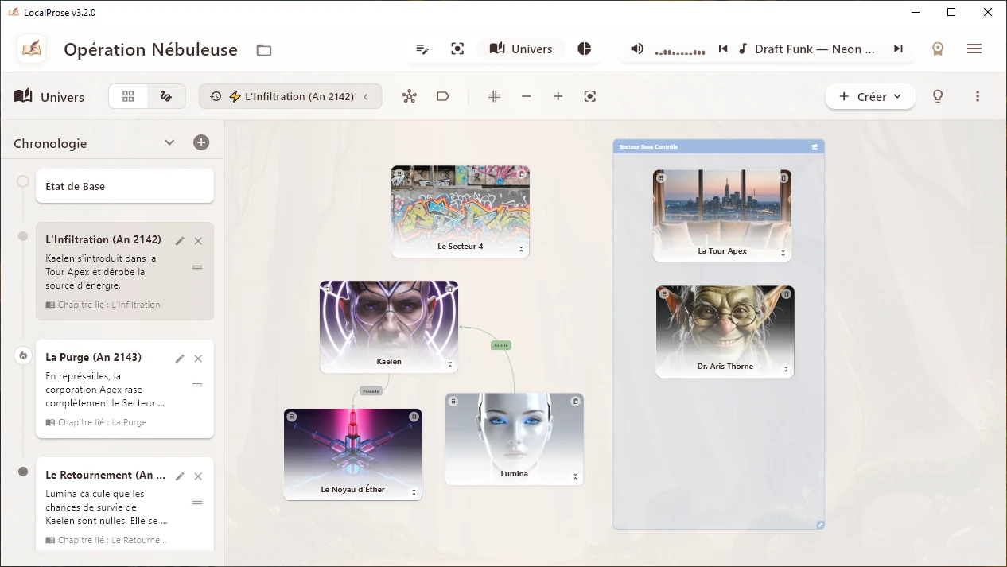Image resolution: width=1007 pixels, height=567 pixels.
Task: Select the Univers tab in the header
Action: click(x=521, y=49)
